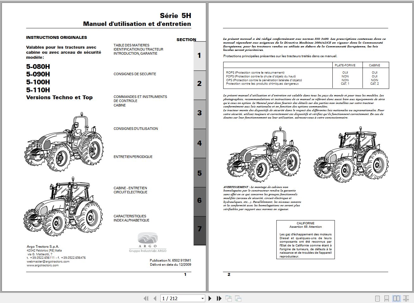414x303 pixels.
Task: Click the Argo Tractors S.p.A. company name
Action: (x=43, y=246)
